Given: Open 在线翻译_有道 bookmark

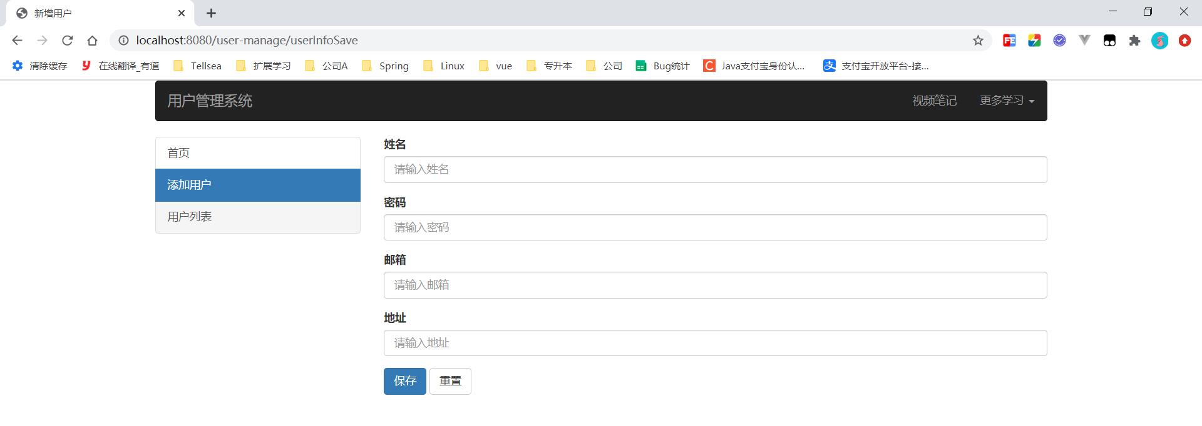Looking at the screenshot, I should point(120,66).
